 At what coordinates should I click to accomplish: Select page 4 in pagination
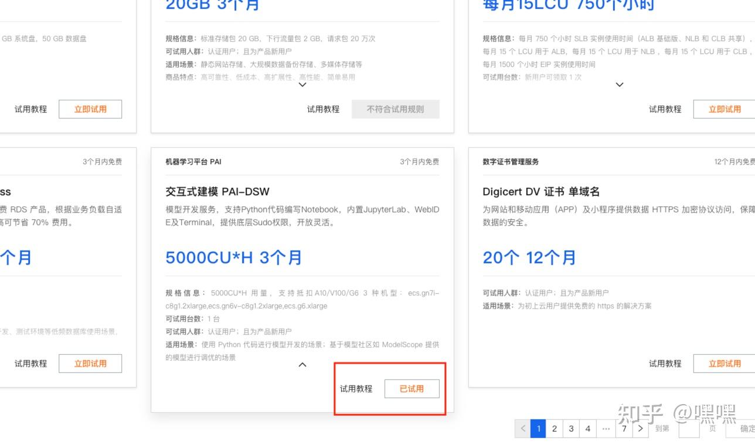click(x=587, y=428)
